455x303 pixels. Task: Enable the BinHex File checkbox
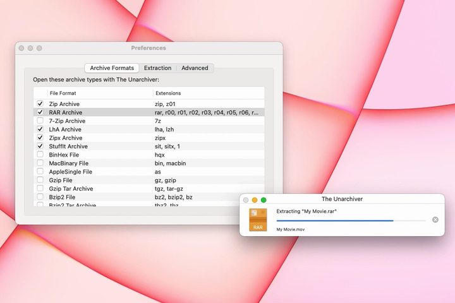pyautogui.click(x=40, y=155)
